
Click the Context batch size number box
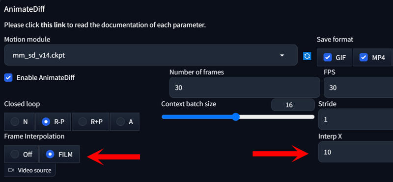293,105
